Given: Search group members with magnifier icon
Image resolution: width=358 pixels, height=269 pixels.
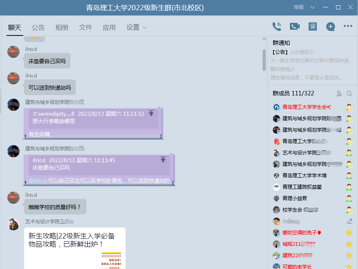Looking at the screenshot, I should pyautogui.click(x=349, y=94).
